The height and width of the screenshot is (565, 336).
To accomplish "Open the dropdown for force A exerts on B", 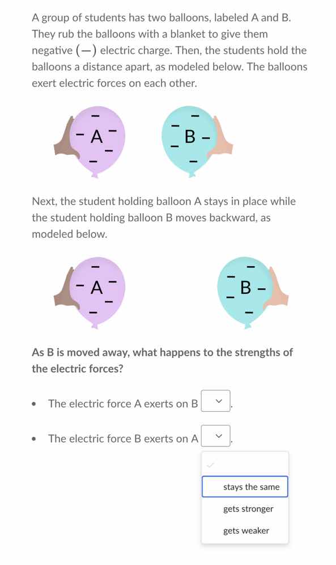I will tap(216, 400).
